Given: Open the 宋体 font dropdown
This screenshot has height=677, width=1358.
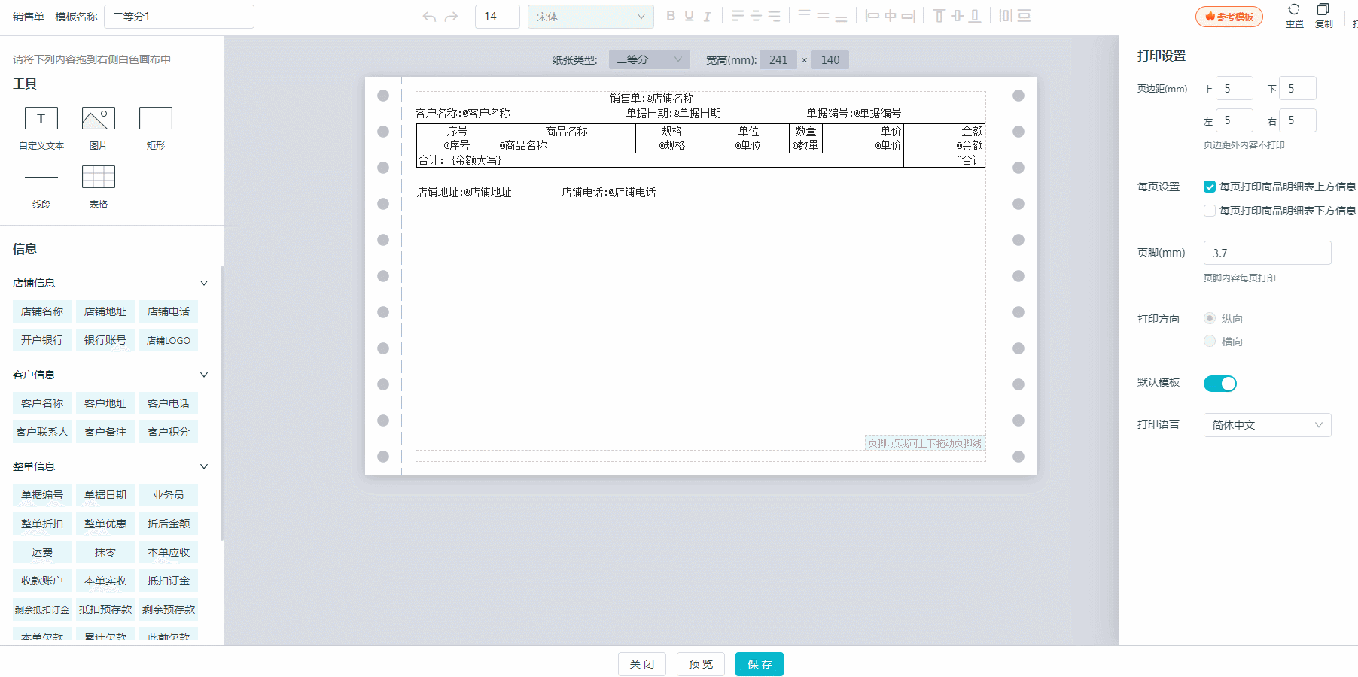Looking at the screenshot, I should pyautogui.click(x=590, y=17).
